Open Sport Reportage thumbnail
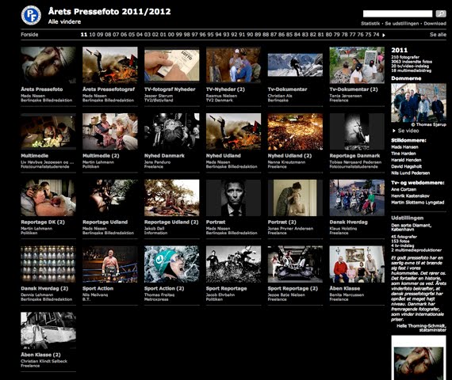 pyautogui.click(x=233, y=264)
